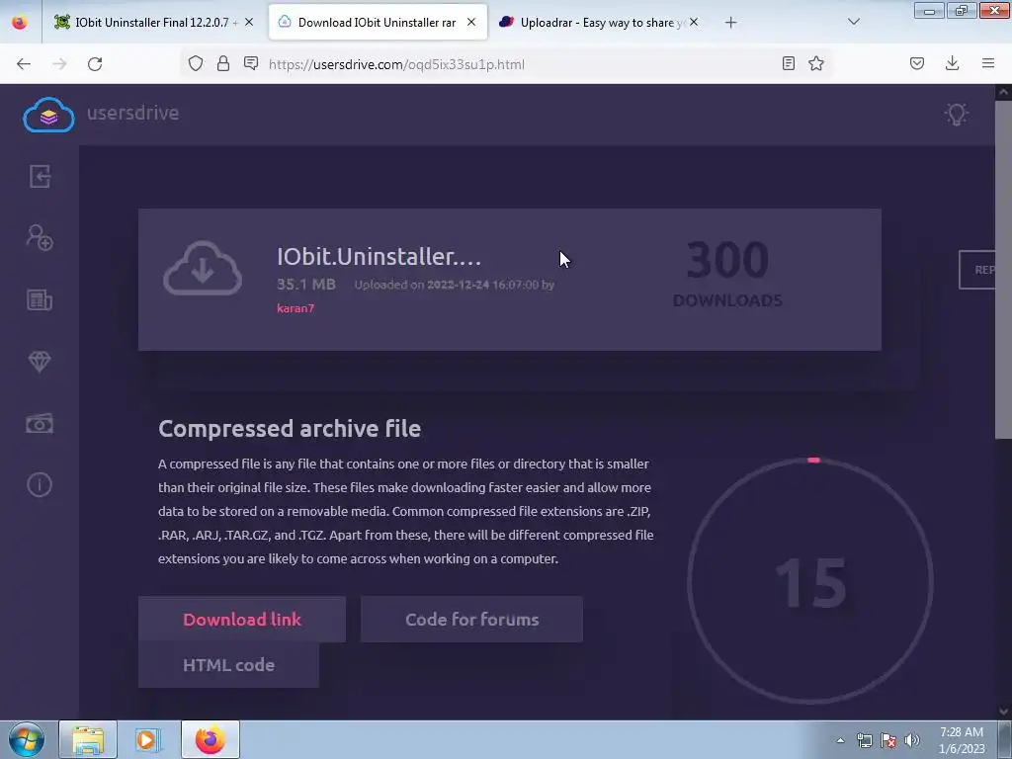
Task: Close the IObit Uninstaller Final tab
Action: coord(249,22)
